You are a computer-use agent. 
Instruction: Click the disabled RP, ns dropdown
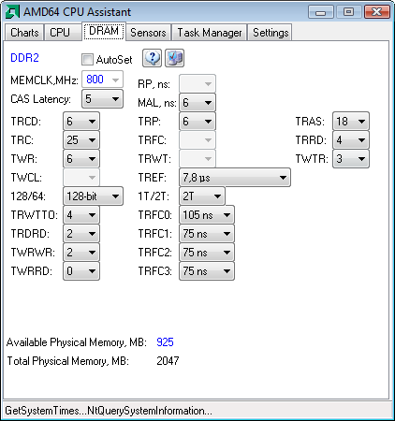point(197,83)
